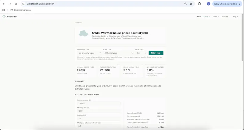Screen dimensions: 244x130
Task: Open the Extensions puzzle icon
Action: 199,4
